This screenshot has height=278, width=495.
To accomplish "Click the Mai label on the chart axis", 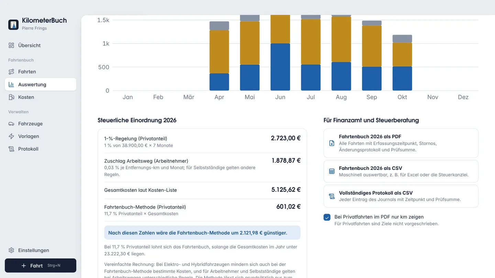I will tap(250, 97).
